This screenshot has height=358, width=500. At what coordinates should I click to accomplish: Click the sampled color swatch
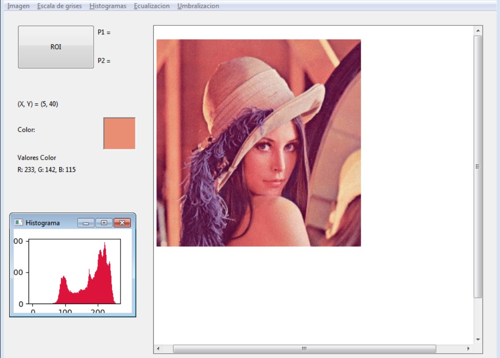(x=119, y=133)
